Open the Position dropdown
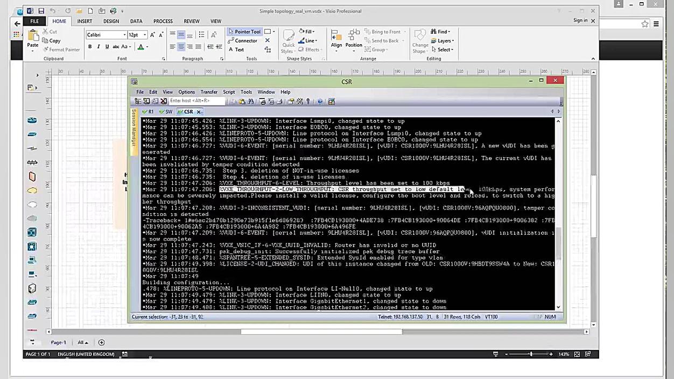The image size is (674, 379). coord(354,39)
